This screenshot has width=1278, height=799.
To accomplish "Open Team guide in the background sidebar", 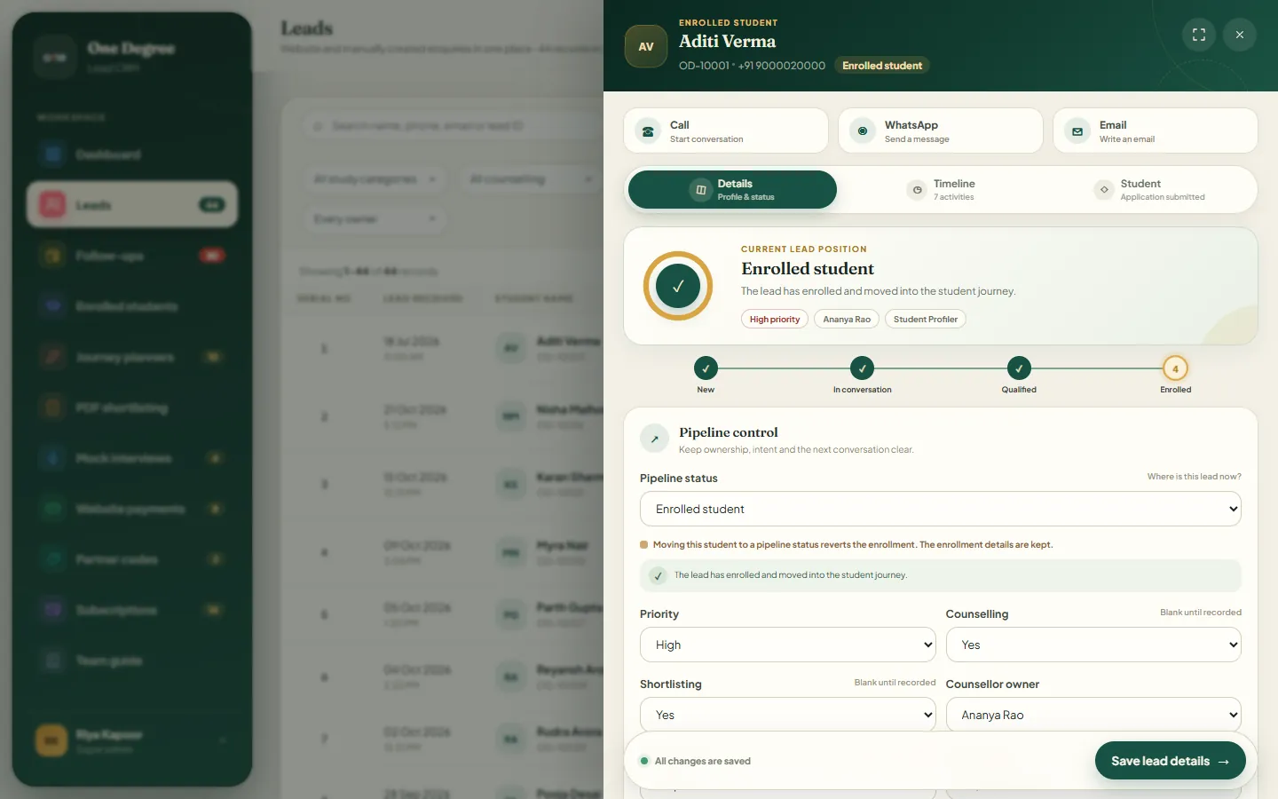I will (x=132, y=661).
